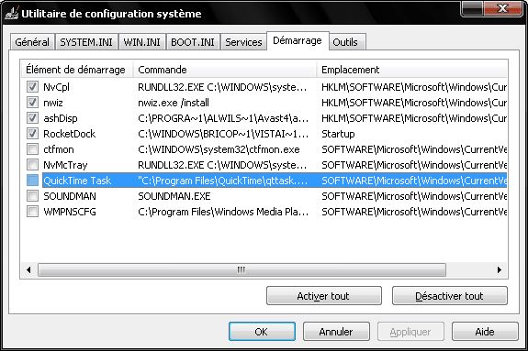Enable the SOUNDMAN startup checkbox
Screen dimensions: 528x351
pos(32,196)
